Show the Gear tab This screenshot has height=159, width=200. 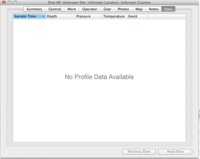[107, 9]
